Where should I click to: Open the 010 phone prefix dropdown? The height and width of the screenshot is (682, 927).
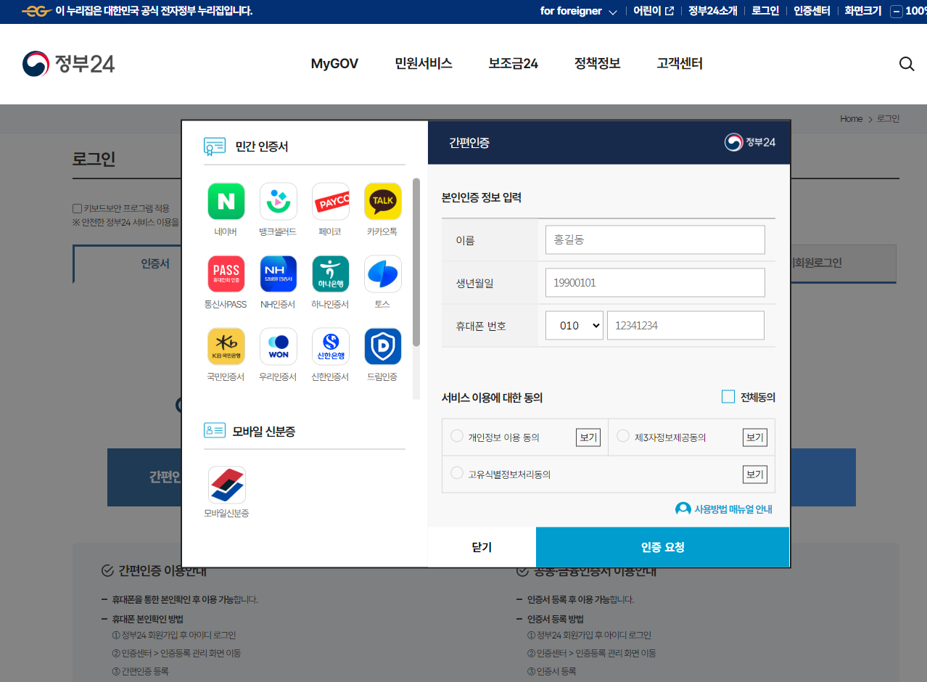(x=574, y=325)
